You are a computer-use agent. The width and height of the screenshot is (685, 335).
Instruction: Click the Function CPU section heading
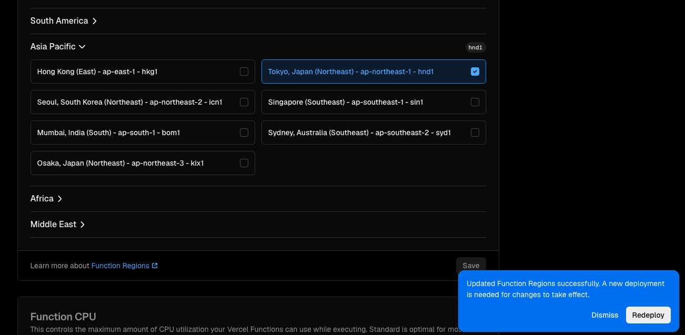point(63,317)
